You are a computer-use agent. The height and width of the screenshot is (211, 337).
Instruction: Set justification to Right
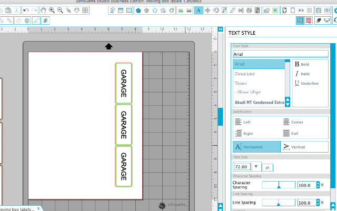(244, 133)
